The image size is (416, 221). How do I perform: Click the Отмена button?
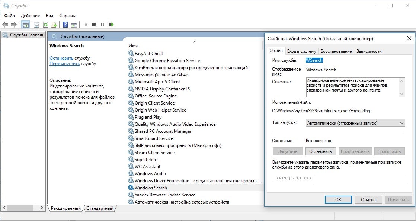(x=368, y=199)
